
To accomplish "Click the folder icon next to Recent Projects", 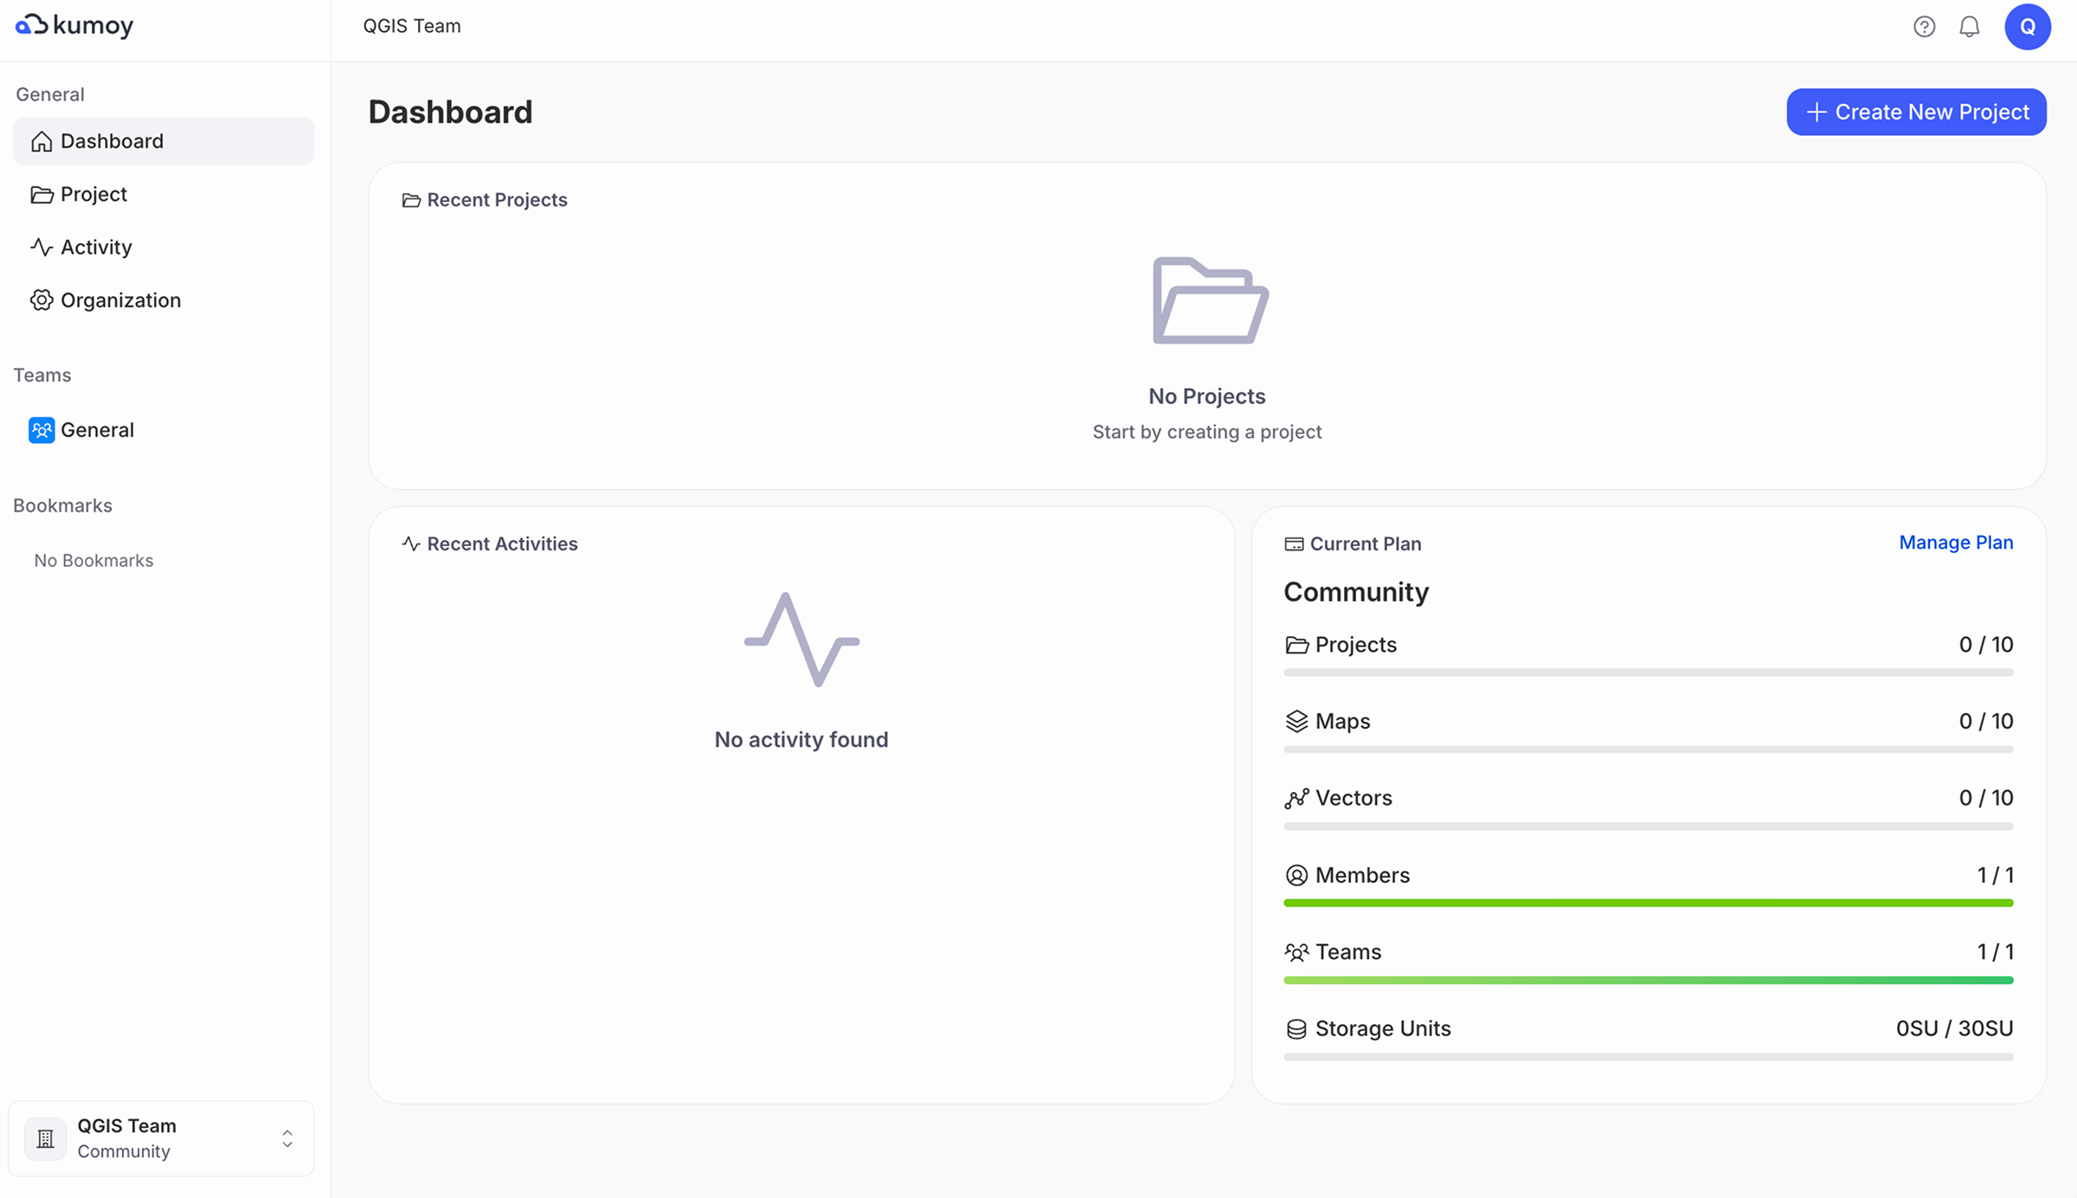I will pos(410,199).
